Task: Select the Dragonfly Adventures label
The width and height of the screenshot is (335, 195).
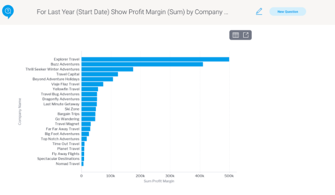Action: pos(61,99)
